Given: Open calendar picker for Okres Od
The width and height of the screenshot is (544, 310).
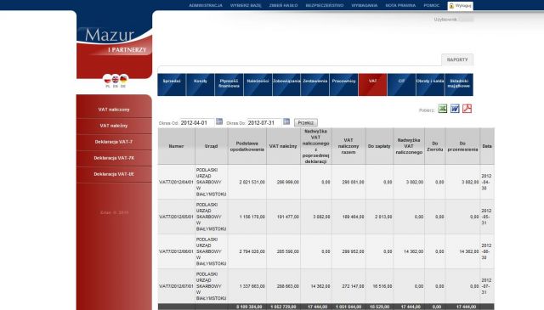Looking at the screenshot, I should point(219,121).
